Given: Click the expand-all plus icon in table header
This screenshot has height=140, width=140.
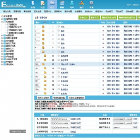Looking at the screenshot, I should coord(45,22).
